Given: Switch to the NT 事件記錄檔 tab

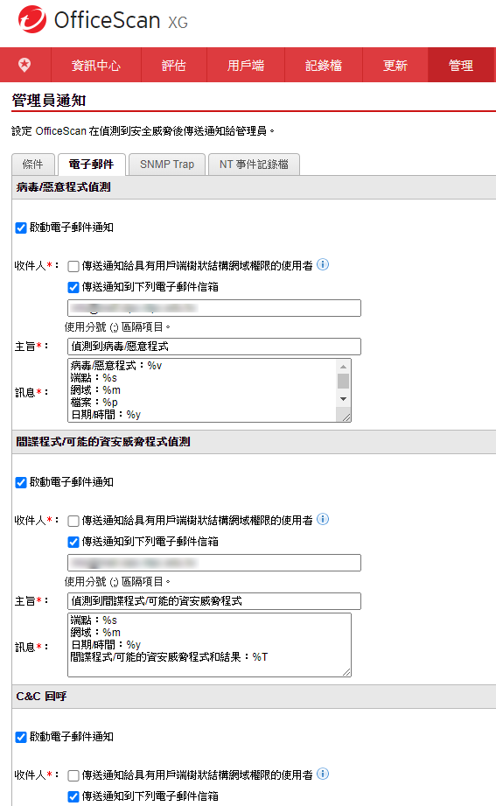Looking at the screenshot, I should coord(254,165).
